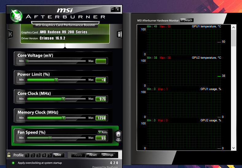Click the GPU2 temperature graph

point(184,73)
